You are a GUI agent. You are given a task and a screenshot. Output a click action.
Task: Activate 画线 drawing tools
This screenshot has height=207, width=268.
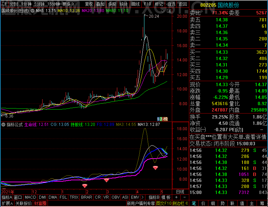(135, 4)
